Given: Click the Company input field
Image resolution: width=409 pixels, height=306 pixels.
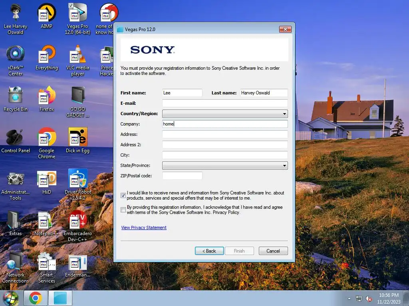Looking at the screenshot, I should (225, 124).
